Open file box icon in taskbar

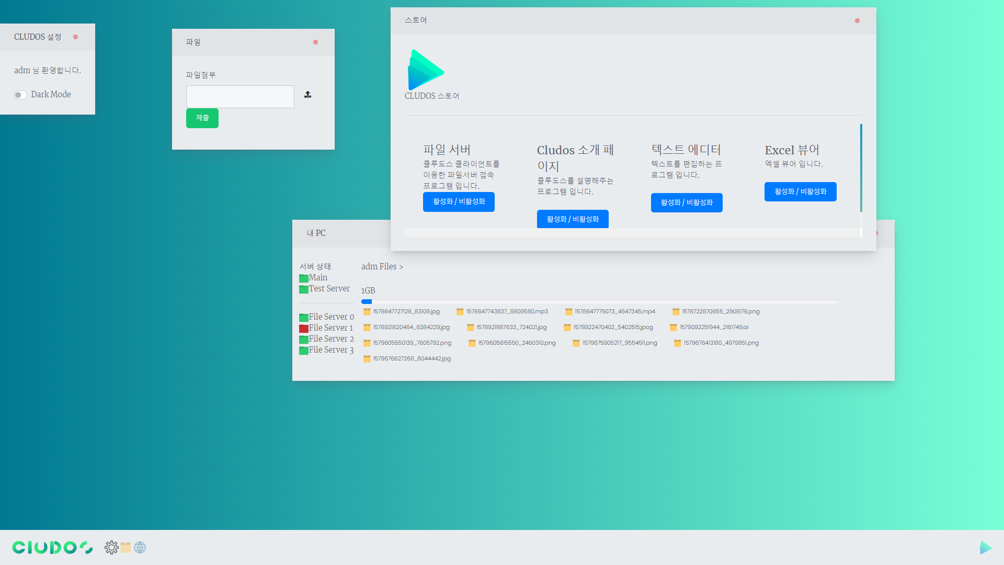(125, 547)
